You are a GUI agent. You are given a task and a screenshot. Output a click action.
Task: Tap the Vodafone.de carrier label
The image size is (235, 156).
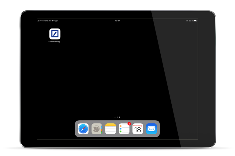coord(45,21)
